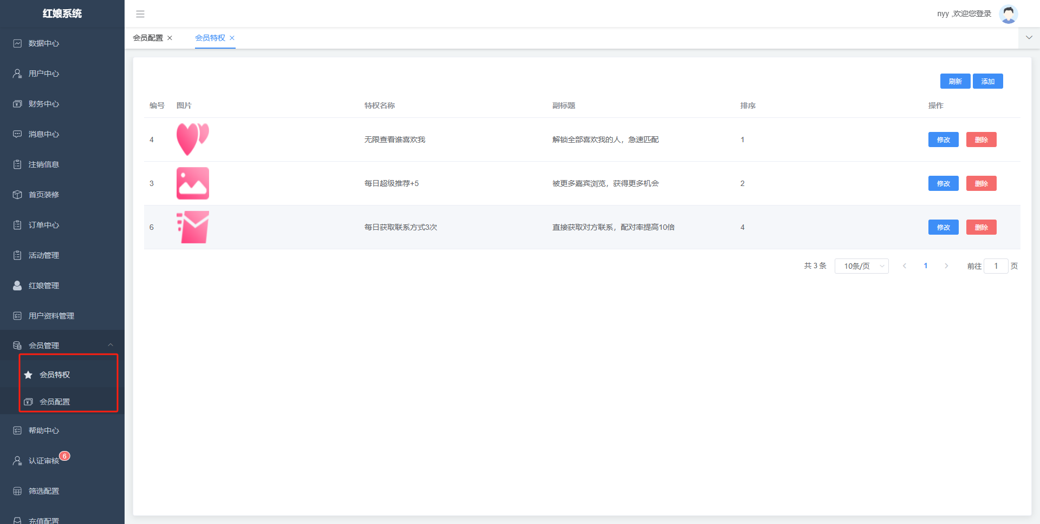This screenshot has height=524, width=1040.
Task: Click the star icon beside 会员特权
Action: click(28, 375)
